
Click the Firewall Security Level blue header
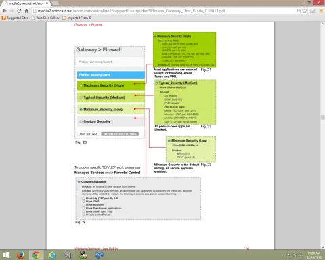point(111,75)
